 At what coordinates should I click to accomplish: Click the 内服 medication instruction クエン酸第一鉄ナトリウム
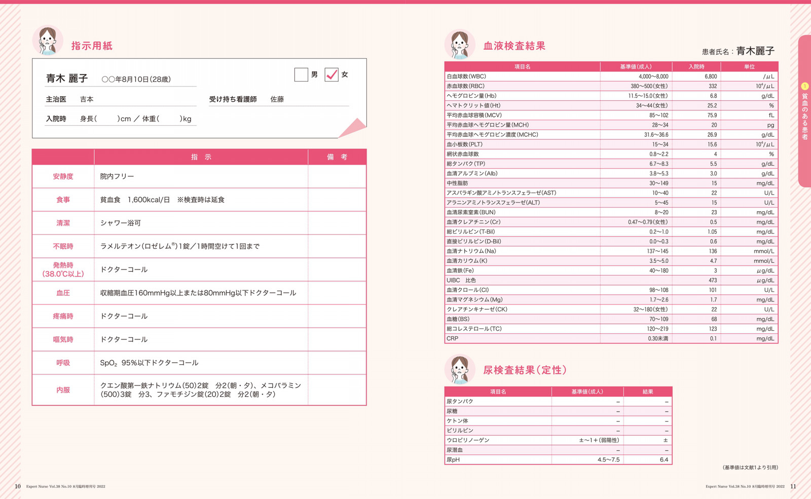(201, 390)
